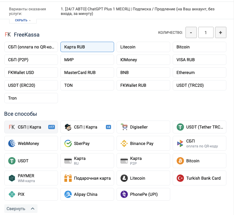Image resolution: width=234 pixels, height=215 pixels.
Task: Click the Карта RU card icon
Action: (68, 161)
